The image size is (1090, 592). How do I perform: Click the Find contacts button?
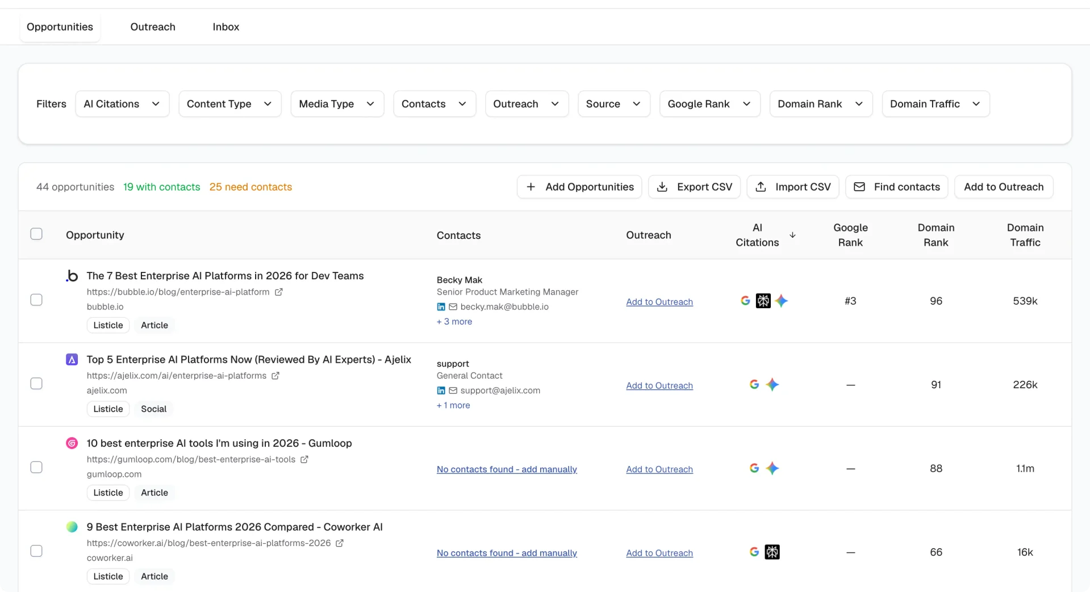(x=897, y=187)
